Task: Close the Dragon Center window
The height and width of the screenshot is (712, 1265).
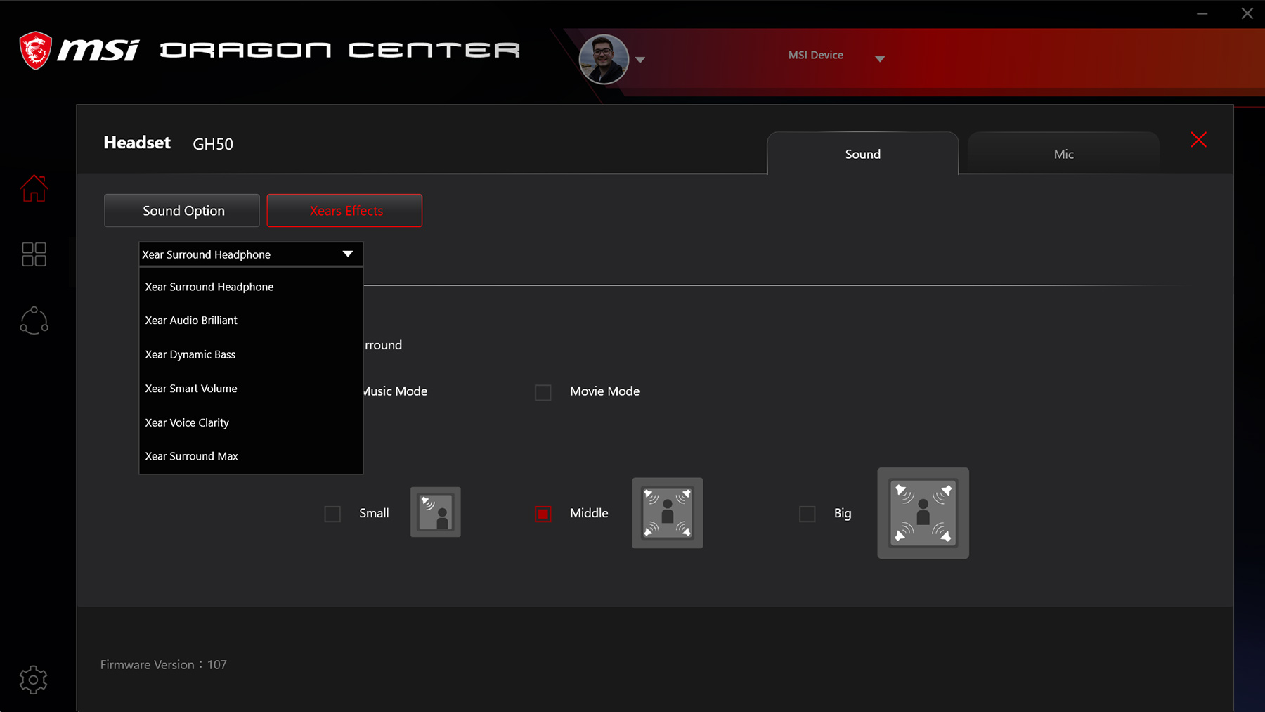Action: [1247, 13]
